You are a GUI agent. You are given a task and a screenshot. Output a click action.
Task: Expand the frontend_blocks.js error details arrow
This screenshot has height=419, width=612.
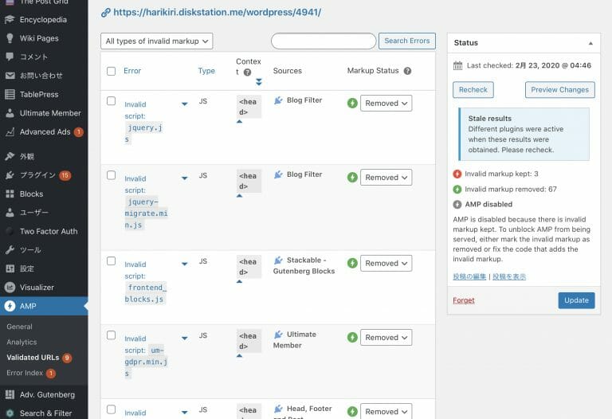click(x=185, y=264)
